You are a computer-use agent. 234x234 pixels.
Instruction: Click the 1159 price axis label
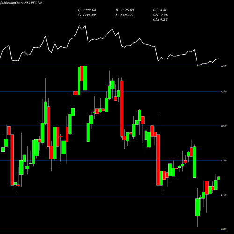(224, 161)
